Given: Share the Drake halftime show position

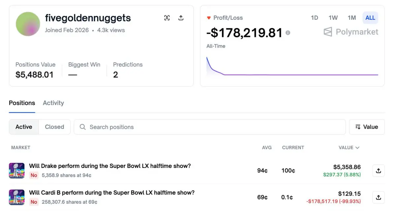Looking at the screenshot, I should tap(379, 171).
